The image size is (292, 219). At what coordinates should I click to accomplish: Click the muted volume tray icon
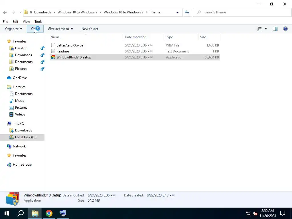click(255, 213)
